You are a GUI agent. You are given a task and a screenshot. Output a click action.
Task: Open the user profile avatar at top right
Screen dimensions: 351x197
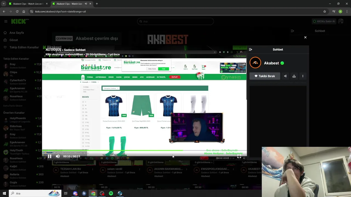[x=341, y=21]
